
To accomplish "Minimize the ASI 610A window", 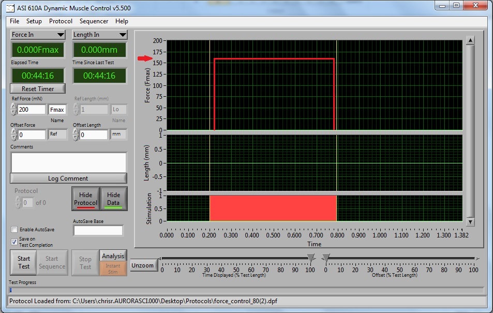I will tap(442, 5).
